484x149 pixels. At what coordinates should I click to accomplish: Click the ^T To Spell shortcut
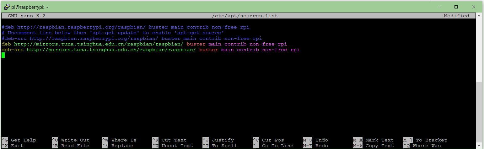pos(220,146)
